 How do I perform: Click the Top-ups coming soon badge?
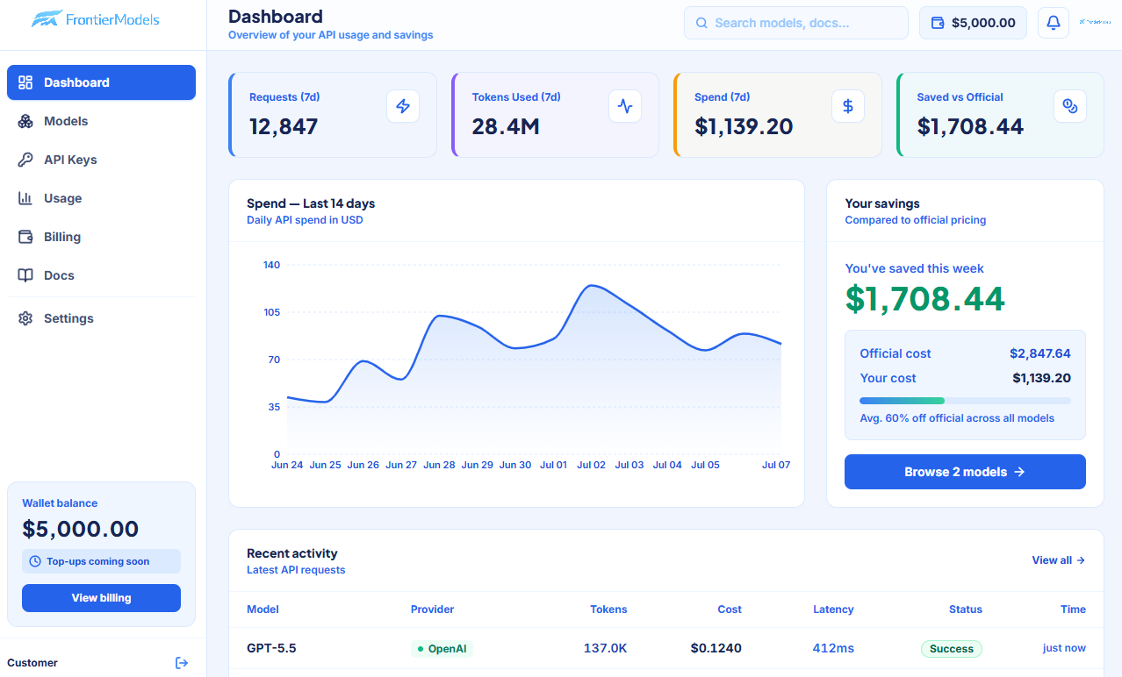[x=101, y=561]
